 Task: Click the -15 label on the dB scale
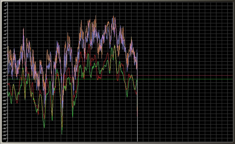click(x=5, y=55)
